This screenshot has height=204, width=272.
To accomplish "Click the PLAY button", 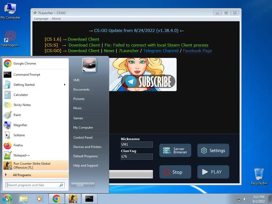I will (x=213, y=172).
